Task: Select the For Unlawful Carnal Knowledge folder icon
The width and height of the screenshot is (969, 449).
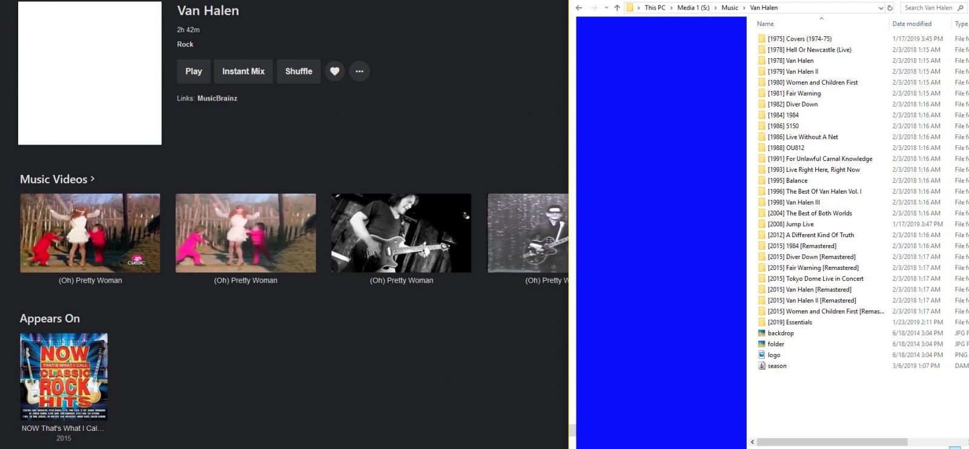Action: (762, 159)
